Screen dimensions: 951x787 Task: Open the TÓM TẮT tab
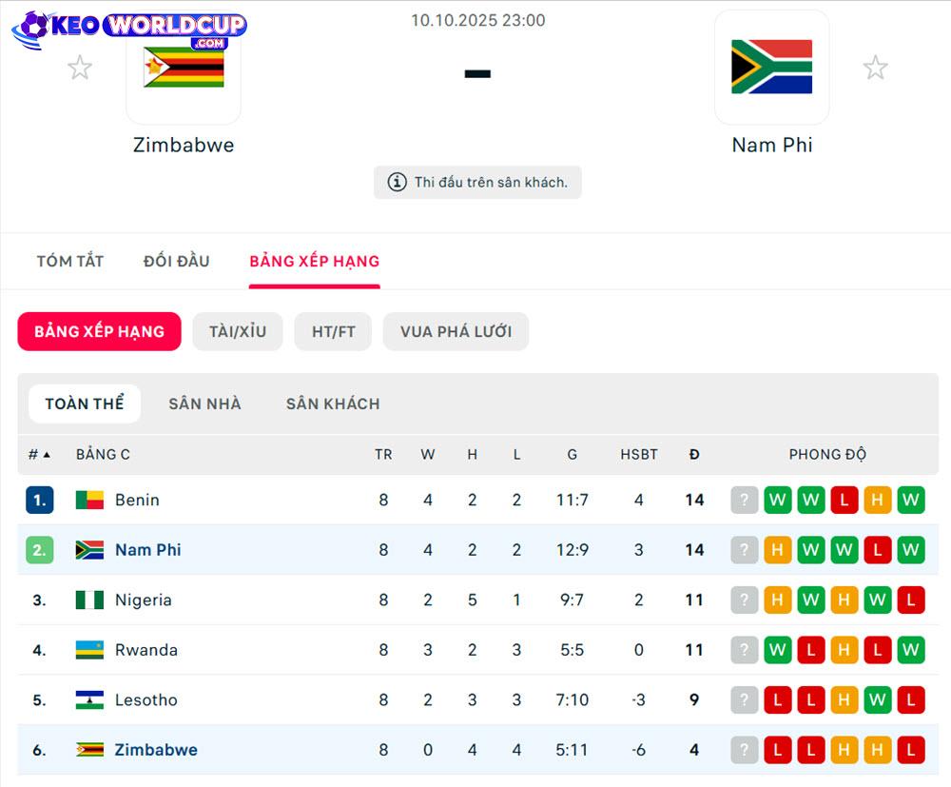pyautogui.click(x=70, y=261)
